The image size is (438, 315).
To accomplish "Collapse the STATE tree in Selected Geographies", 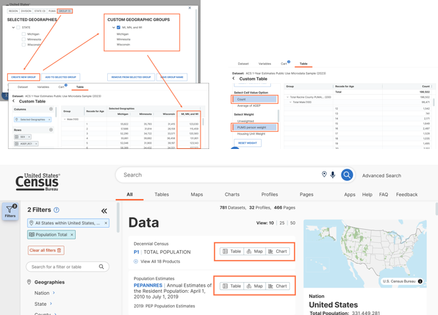I will click(x=12, y=28).
